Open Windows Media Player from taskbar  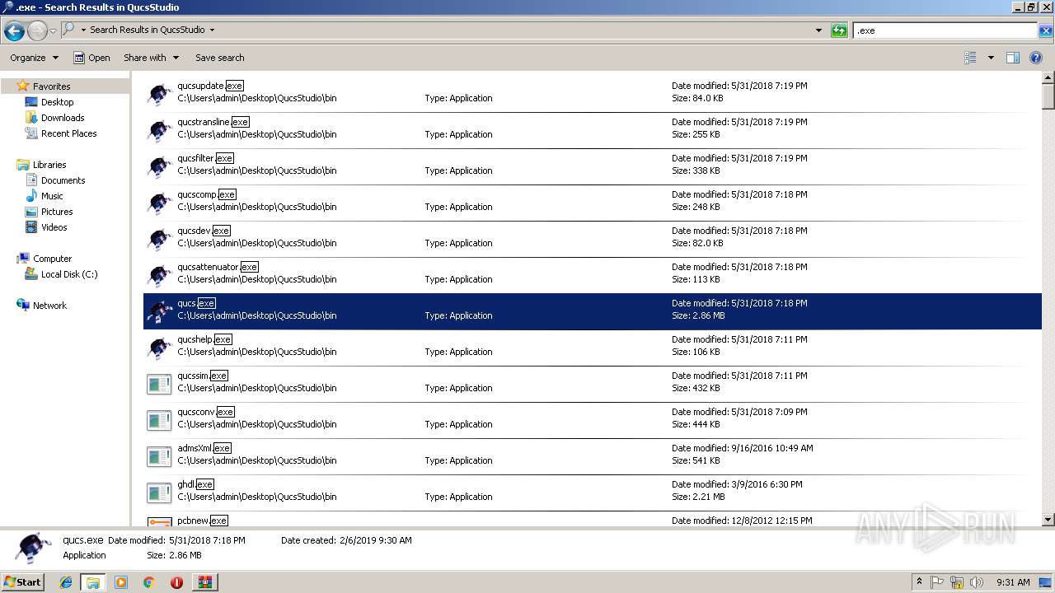(121, 582)
